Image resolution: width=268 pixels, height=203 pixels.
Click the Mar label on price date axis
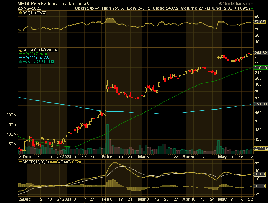(142, 156)
